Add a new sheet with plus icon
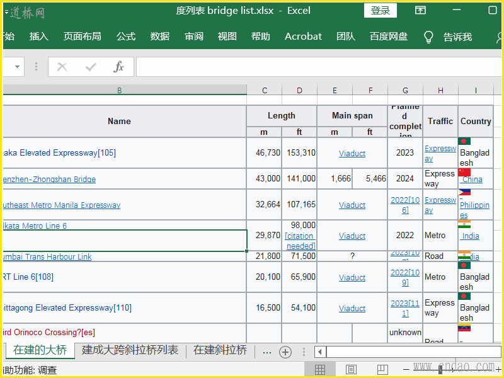Screen dimensions: 504x378 click(x=285, y=352)
